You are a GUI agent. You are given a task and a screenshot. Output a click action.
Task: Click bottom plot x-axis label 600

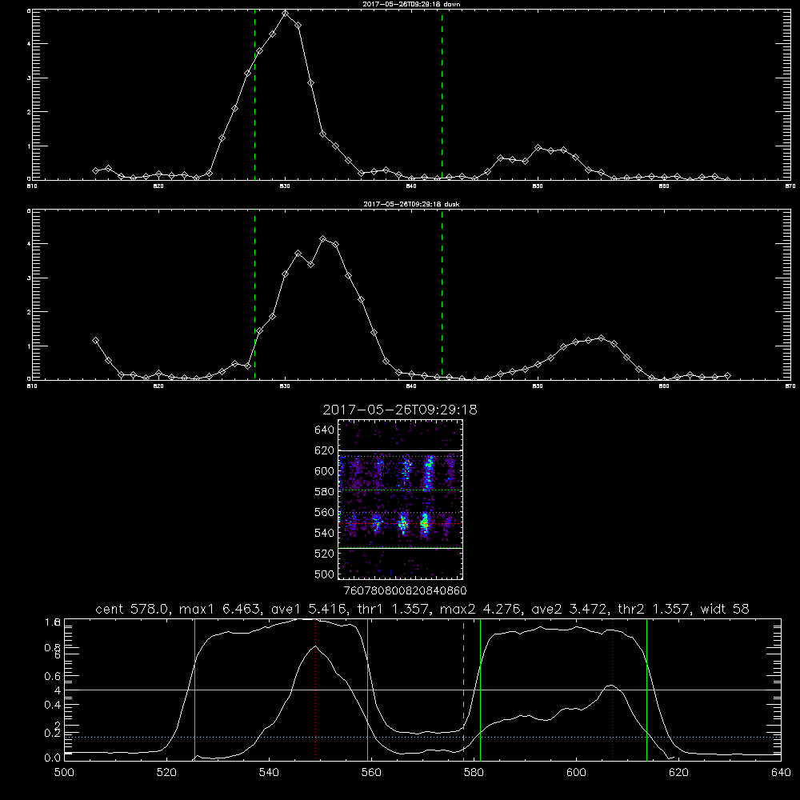click(576, 773)
